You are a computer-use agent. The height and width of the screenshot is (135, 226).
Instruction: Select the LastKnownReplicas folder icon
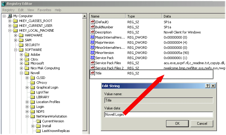pos(38,131)
